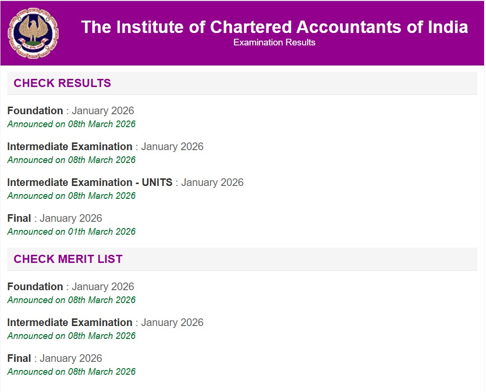Click the bold Foundation label under Check Results
Viewport: 486px width, 392px height.
34,110
